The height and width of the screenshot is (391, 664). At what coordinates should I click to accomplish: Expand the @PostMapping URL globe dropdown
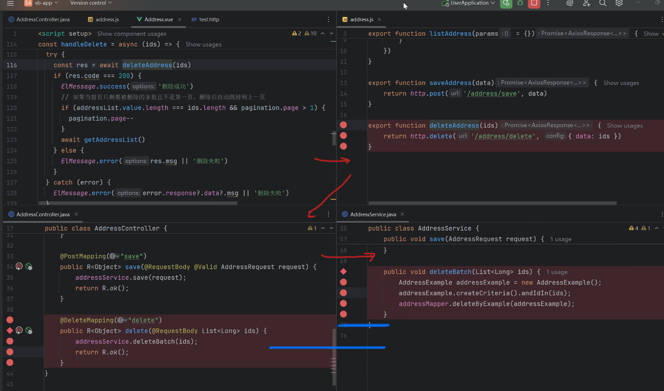tap(114, 256)
